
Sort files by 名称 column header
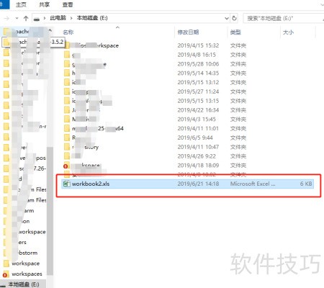coord(68,32)
